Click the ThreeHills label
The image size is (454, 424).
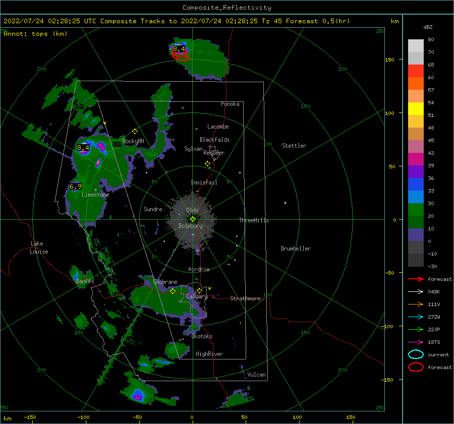(254, 220)
